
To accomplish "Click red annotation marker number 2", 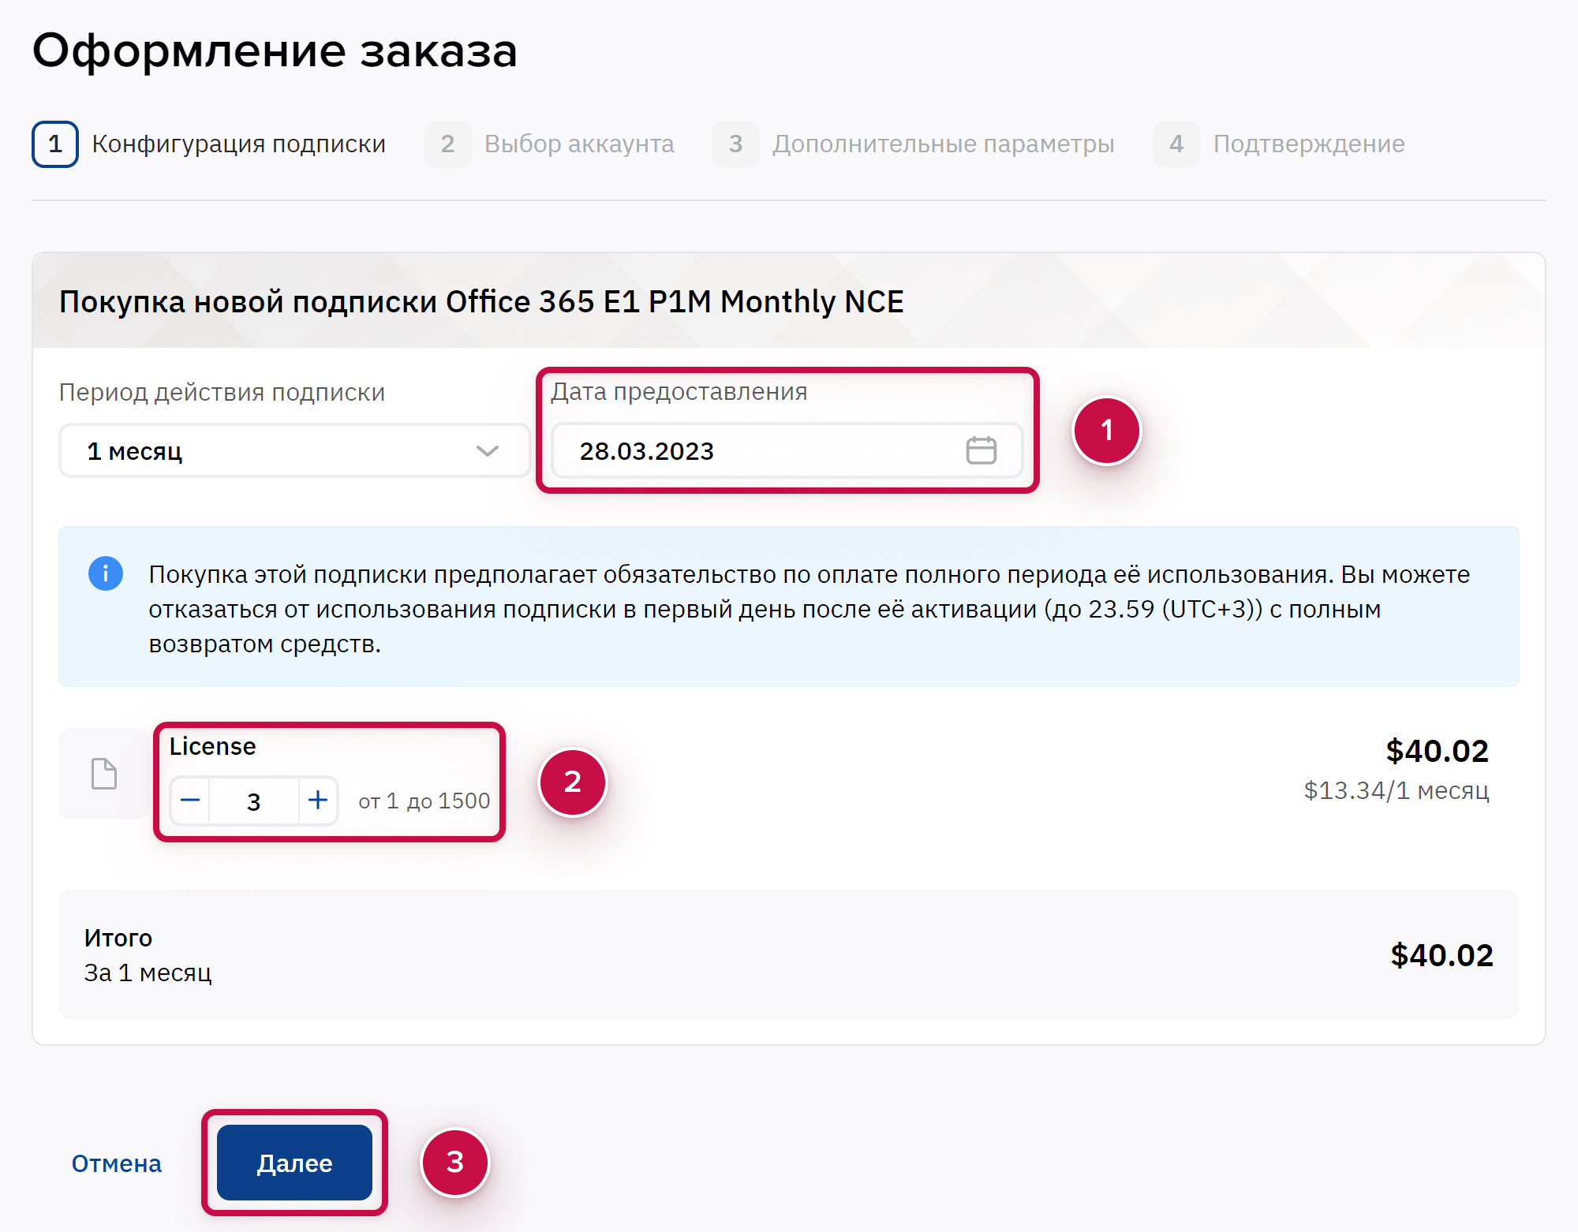I will pos(573,782).
